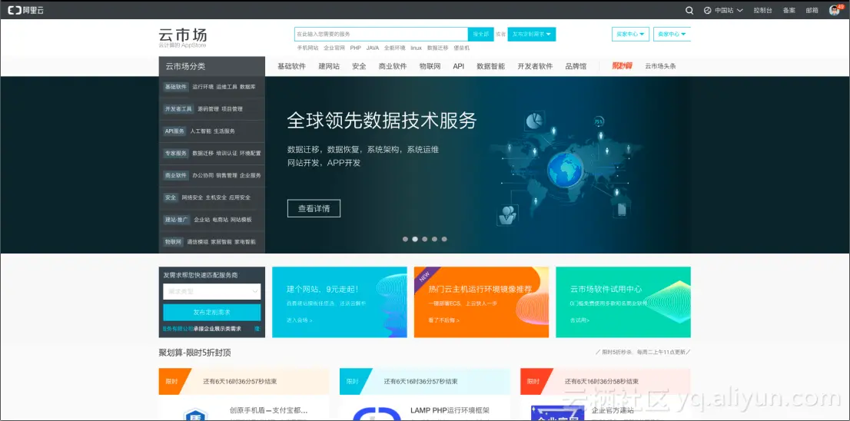Open the 需求类型 select box

pos(212,291)
